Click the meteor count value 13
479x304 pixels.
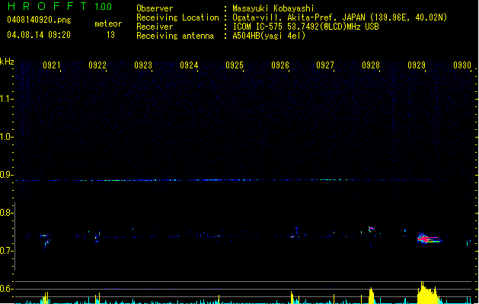point(110,35)
